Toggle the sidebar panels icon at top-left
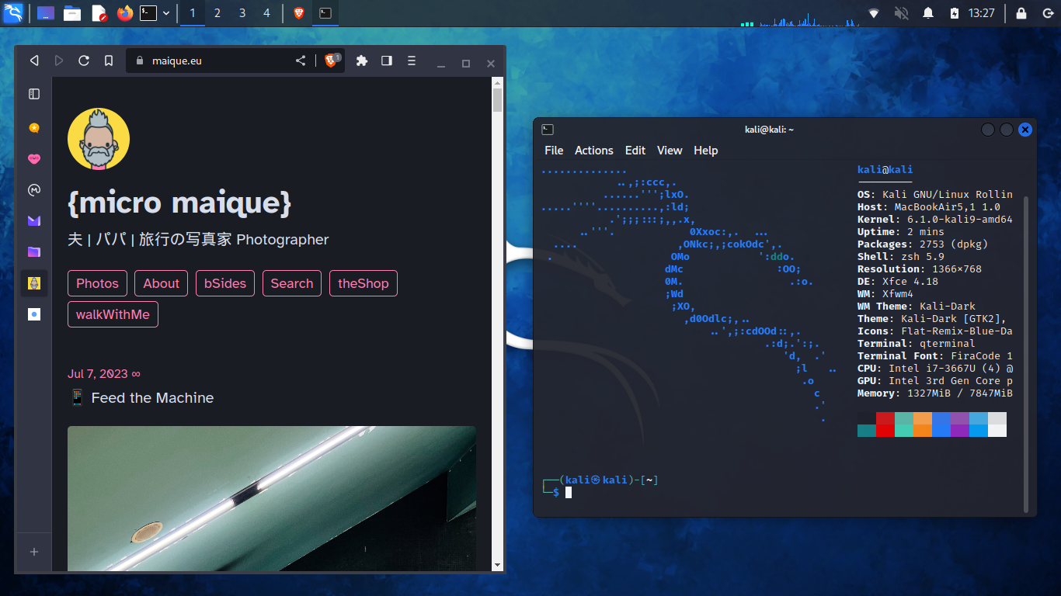Image resolution: width=1061 pixels, height=596 pixels. point(34,94)
